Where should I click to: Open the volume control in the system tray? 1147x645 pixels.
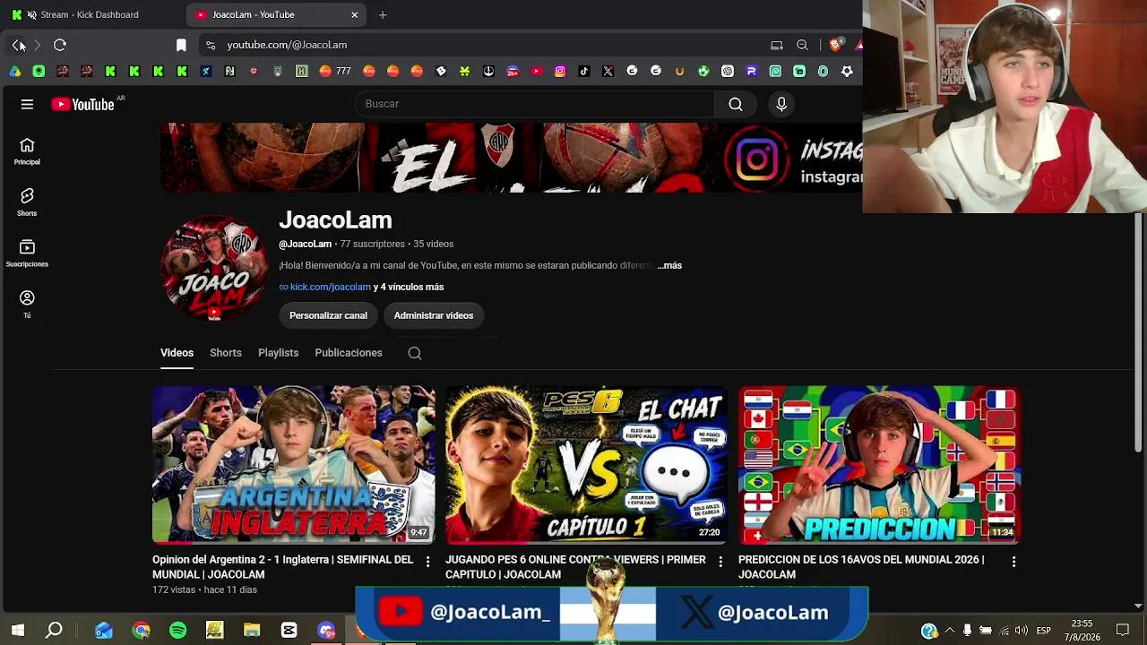[1022, 631]
